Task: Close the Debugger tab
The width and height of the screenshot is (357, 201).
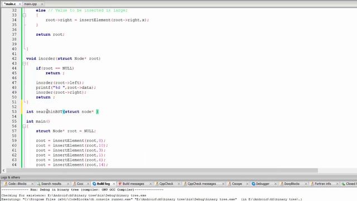Action: pos(276,184)
